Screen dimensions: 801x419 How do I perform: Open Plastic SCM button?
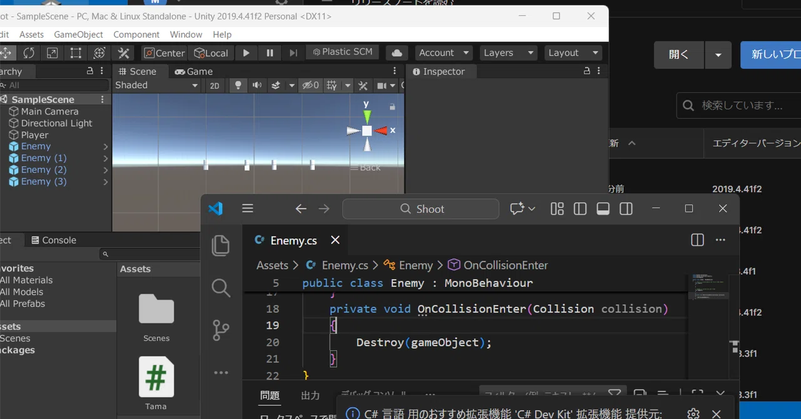pos(343,53)
